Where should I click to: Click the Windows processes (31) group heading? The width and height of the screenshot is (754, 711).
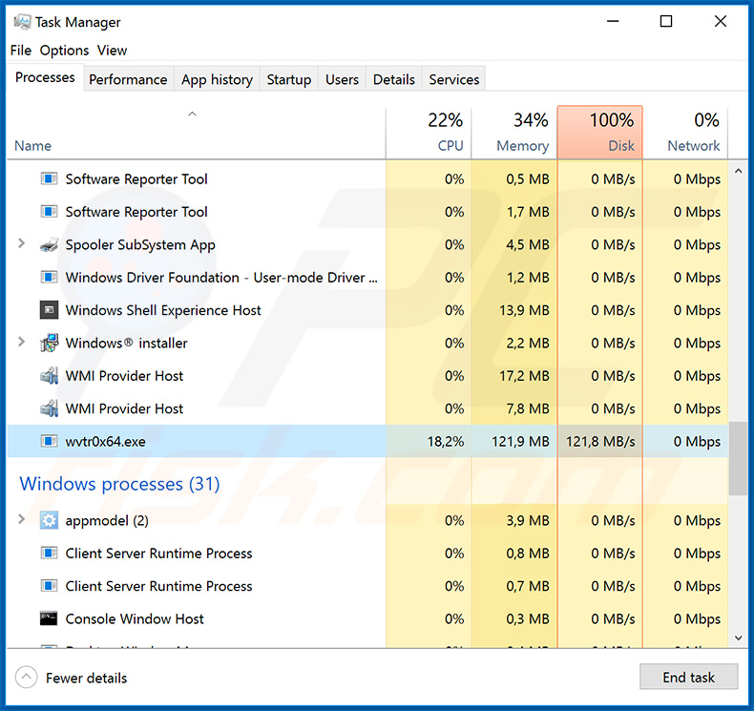click(x=119, y=484)
